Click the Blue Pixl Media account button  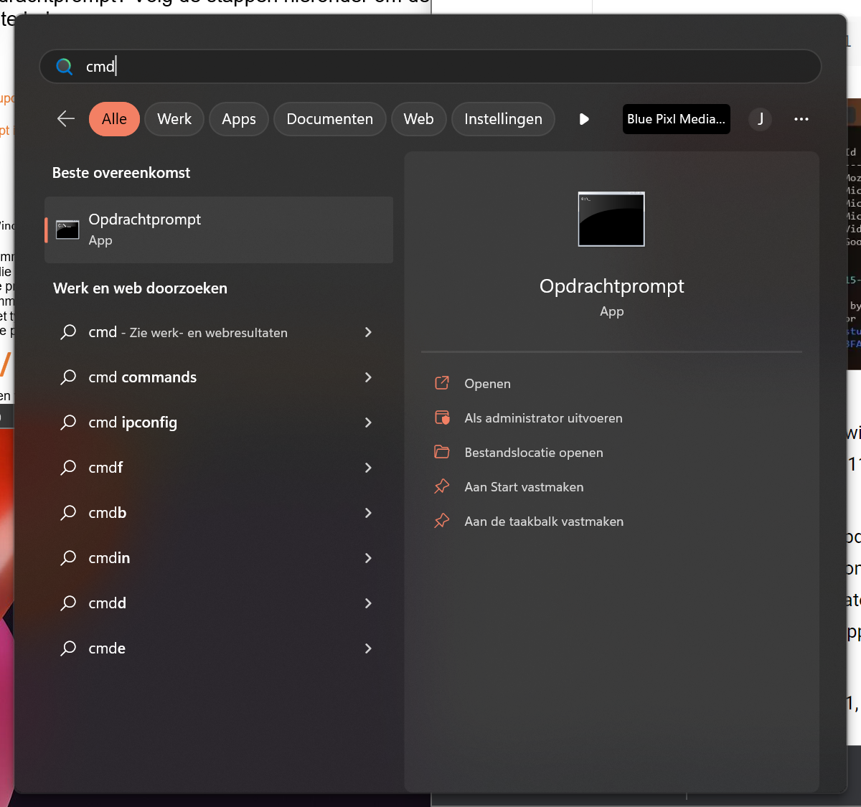coord(676,119)
